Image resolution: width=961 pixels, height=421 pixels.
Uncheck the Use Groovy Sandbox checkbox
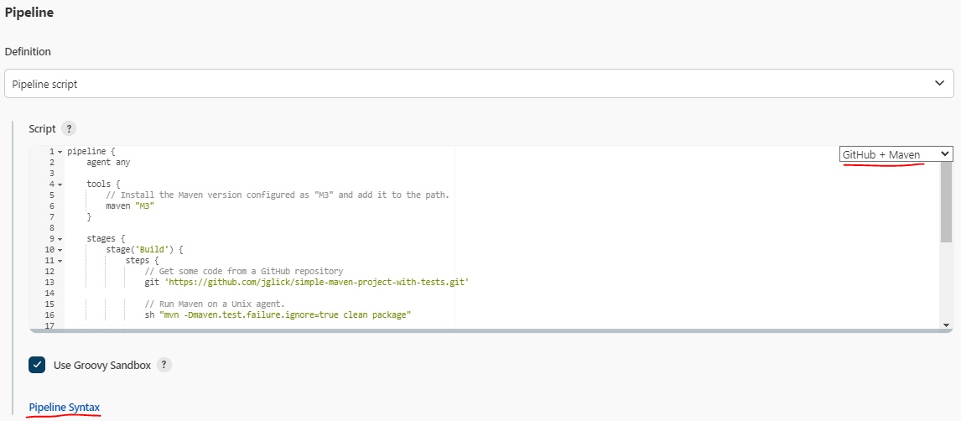pyautogui.click(x=37, y=366)
